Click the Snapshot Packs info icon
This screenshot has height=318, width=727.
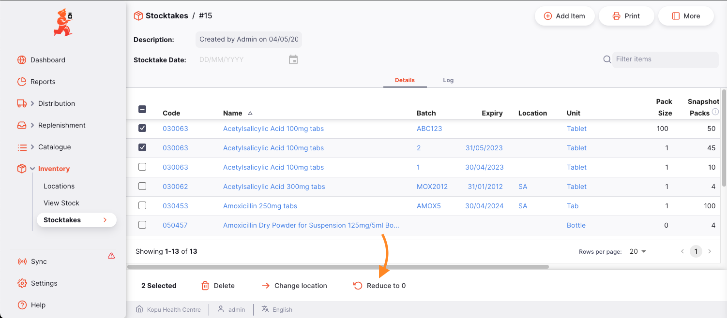click(x=715, y=112)
